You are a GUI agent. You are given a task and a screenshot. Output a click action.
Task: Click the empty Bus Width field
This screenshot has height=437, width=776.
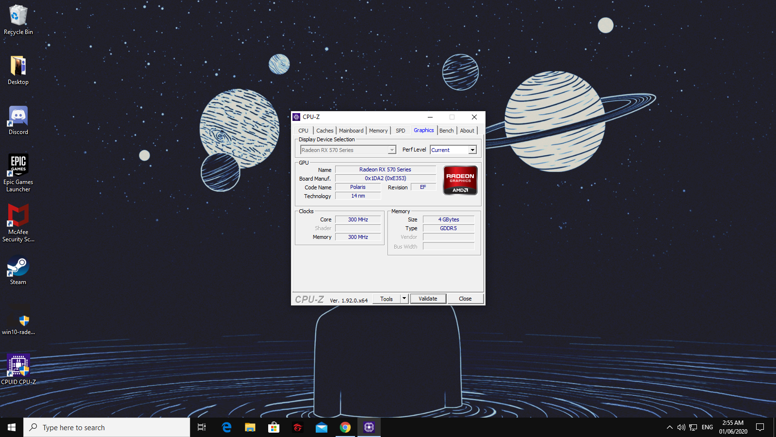449,247
